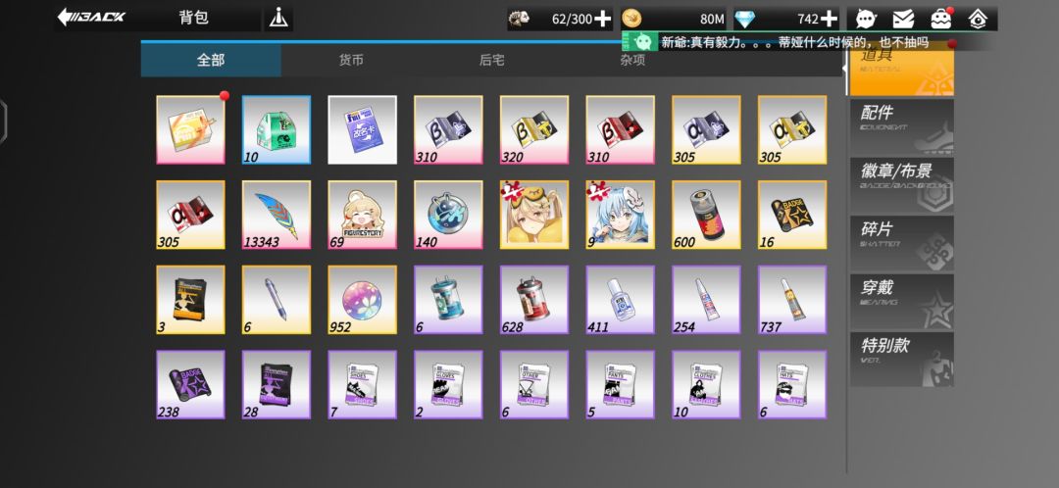
Task: Open the gift box icon with red dot
Action: tap(940, 19)
